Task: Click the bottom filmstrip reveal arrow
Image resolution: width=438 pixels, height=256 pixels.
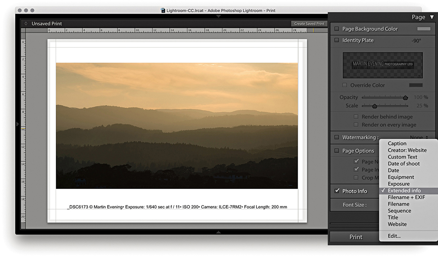Action: (219, 232)
